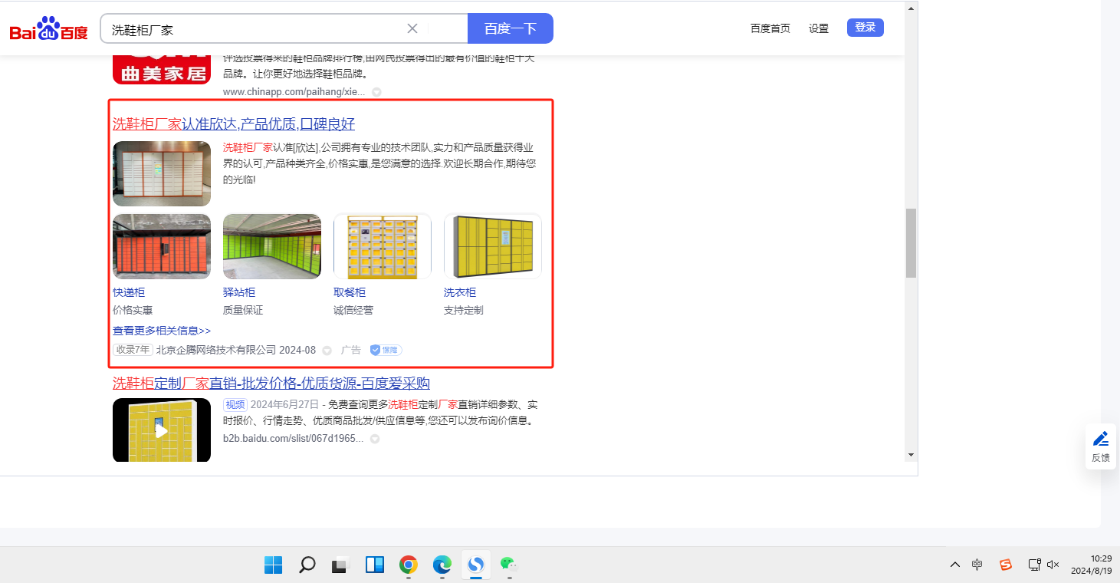Show hidden system tray icons
Image resolution: width=1120 pixels, height=583 pixels.
pos(955,565)
